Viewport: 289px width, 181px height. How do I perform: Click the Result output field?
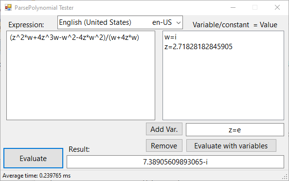[175, 162]
